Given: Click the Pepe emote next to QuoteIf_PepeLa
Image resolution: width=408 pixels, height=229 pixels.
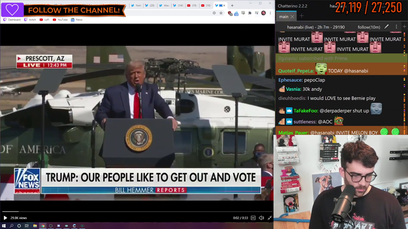Looking at the screenshot, I should pyautogui.click(x=321, y=69).
